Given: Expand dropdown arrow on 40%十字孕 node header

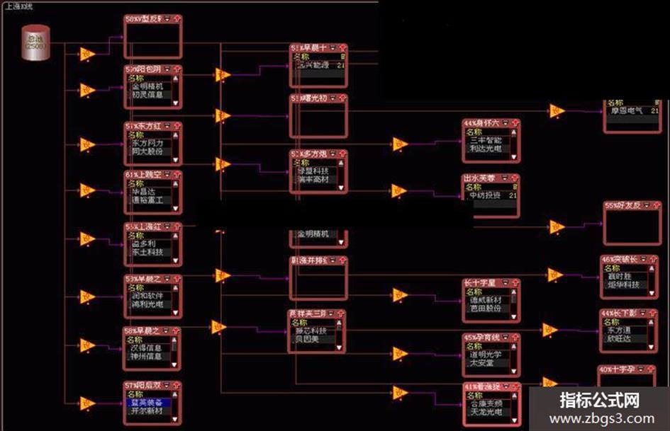Looking at the screenshot, I should click(641, 369).
